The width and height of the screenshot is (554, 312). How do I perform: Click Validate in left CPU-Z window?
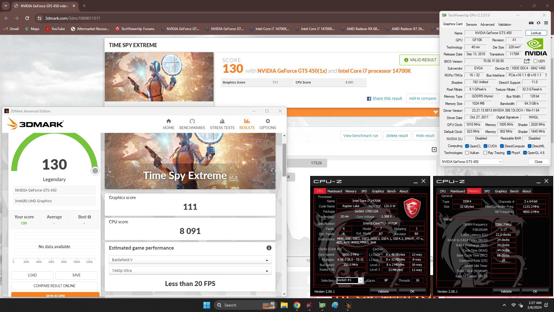[x=383, y=291]
